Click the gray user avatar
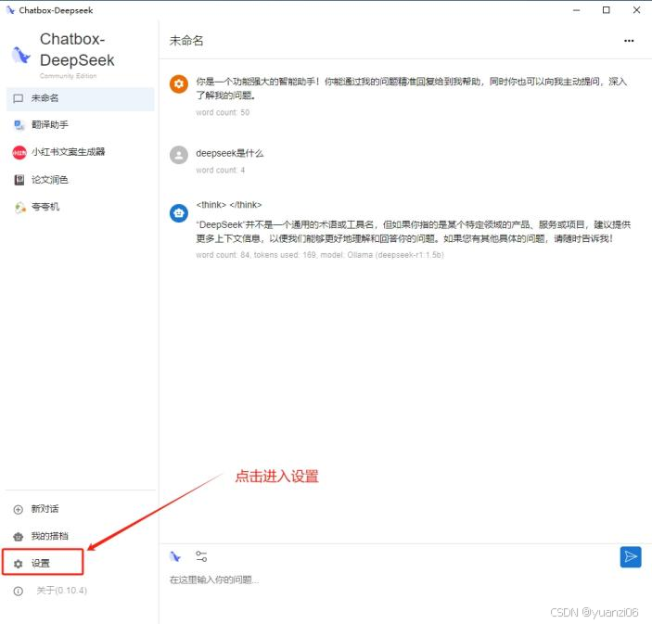 click(179, 155)
